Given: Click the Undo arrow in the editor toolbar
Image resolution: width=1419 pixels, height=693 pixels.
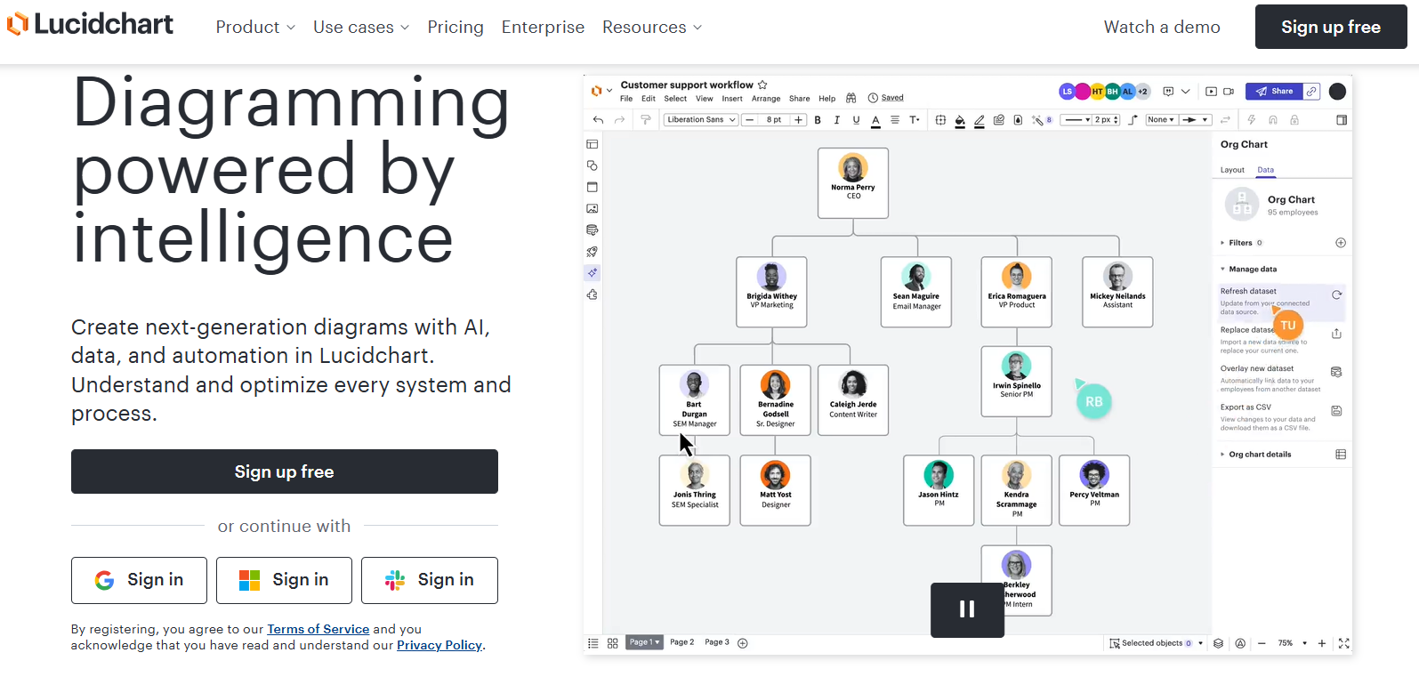Looking at the screenshot, I should (598, 120).
